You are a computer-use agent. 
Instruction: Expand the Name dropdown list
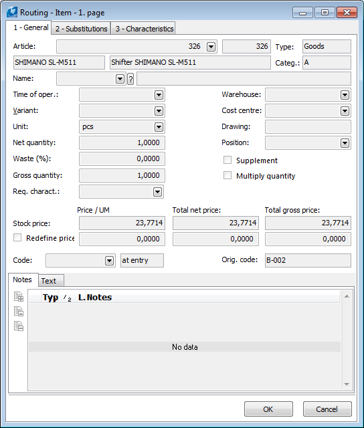point(120,79)
